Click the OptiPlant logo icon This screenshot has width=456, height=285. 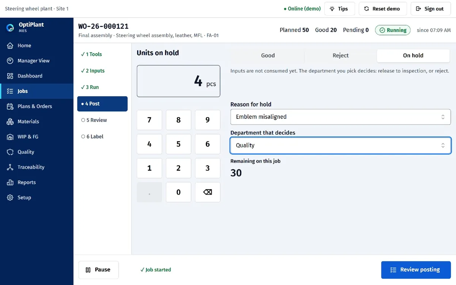pos(10,27)
